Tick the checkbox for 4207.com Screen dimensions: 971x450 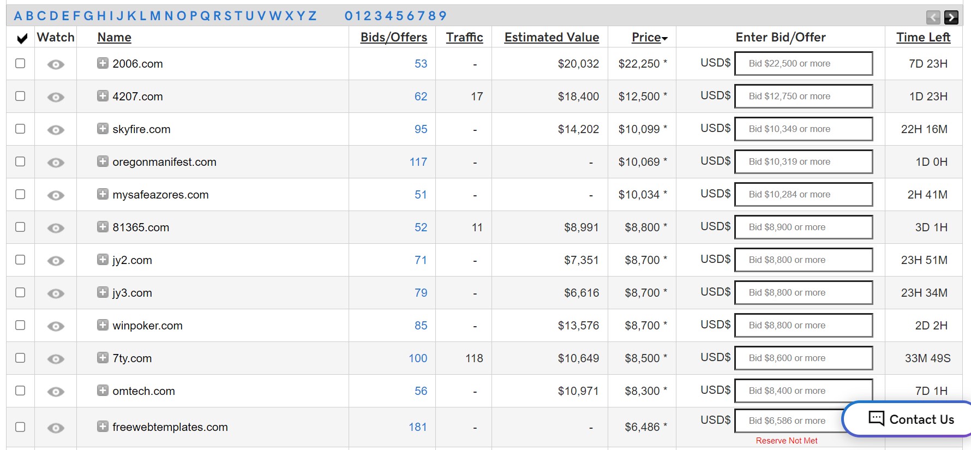(x=20, y=96)
